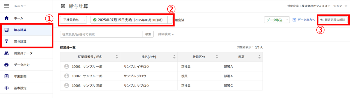Select the 賞与計算 medal icon
Viewport: 350px width, 98px height.
[x=7, y=42]
